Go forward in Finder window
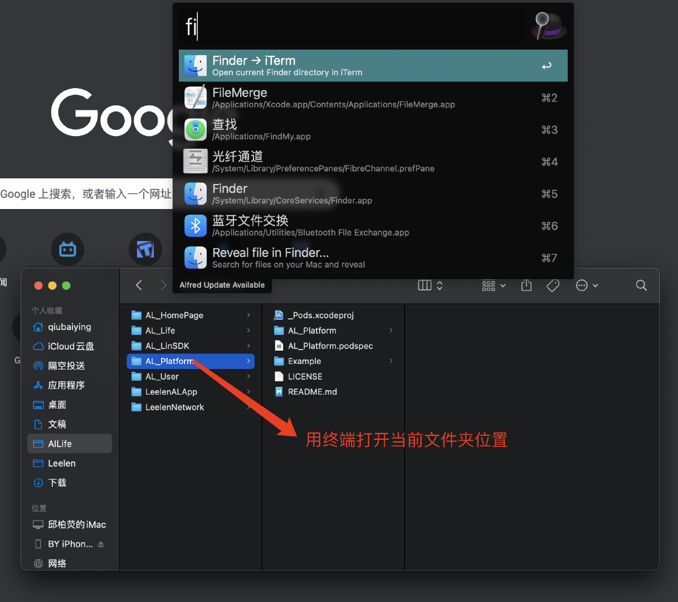The width and height of the screenshot is (678, 602). (x=163, y=285)
